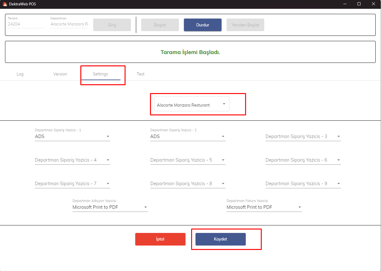Viewport: 381px width, 271px height.
Task: Open Departman Sipariş Yazicis - 7 dropdown
Action: click(x=72, y=184)
